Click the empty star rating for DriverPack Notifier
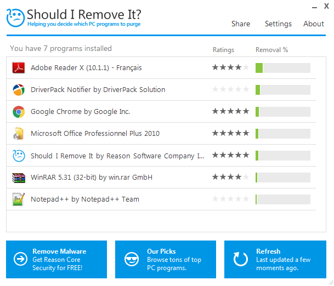This screenshot has width=334, height=286. pos(230,89)
